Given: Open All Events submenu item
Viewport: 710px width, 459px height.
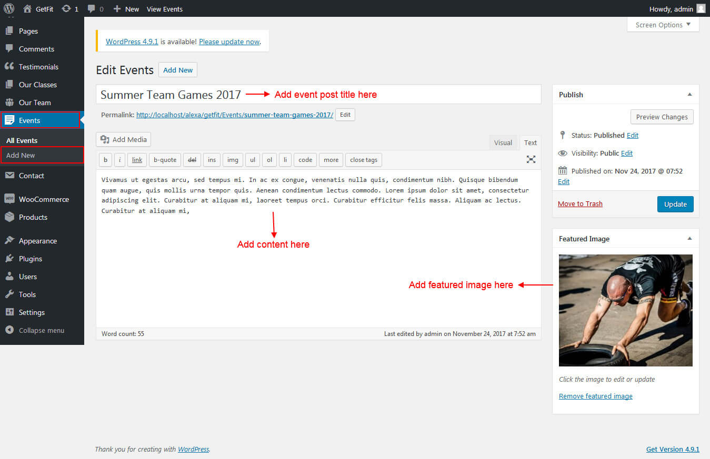Looking at the screenshot, I should pos(22,140).
